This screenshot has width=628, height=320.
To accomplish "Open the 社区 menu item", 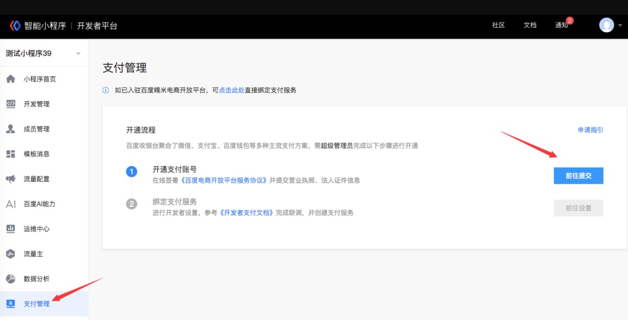I will coord(498,25).
